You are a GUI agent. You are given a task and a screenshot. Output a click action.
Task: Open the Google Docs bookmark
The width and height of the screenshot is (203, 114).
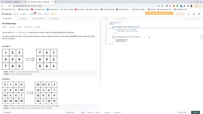[53, 9]
